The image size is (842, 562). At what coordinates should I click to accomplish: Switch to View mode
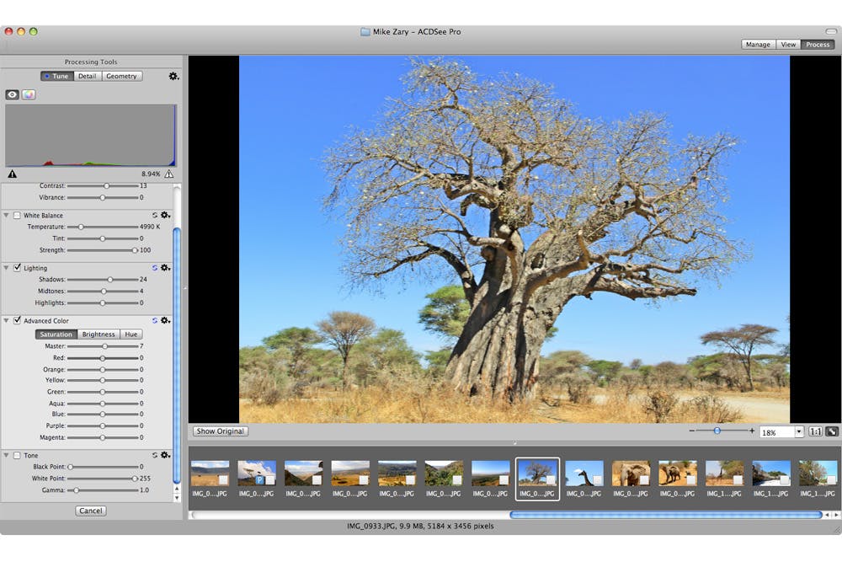[788, 45]
